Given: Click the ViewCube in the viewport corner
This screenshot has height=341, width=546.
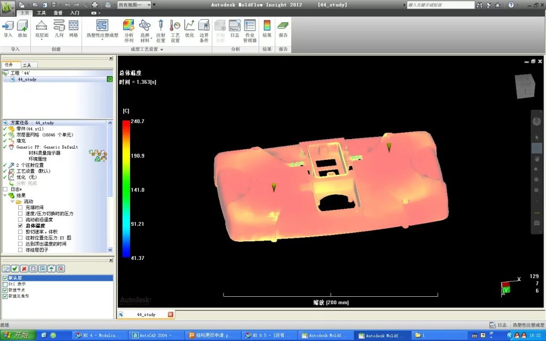Looking at the screenshot, I should click(526, 86).
